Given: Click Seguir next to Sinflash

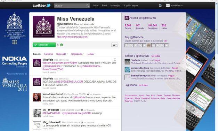Looking at the screenshot, I should tap(157, 60).
